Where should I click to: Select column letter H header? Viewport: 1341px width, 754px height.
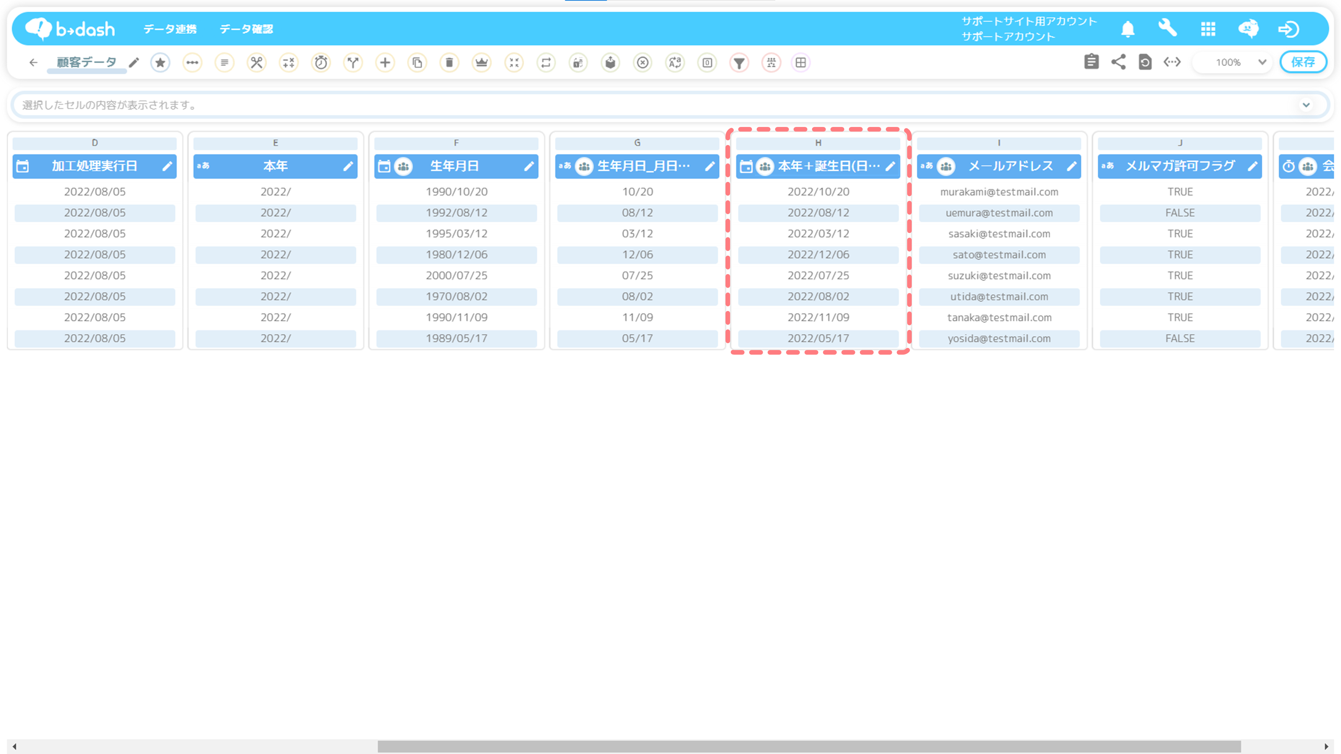[x=818, y=143]
